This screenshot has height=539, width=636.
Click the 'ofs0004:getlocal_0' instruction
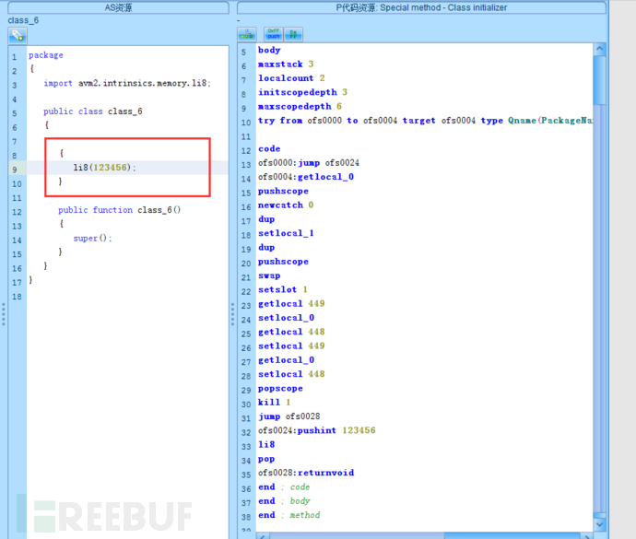tap(305, 177)
